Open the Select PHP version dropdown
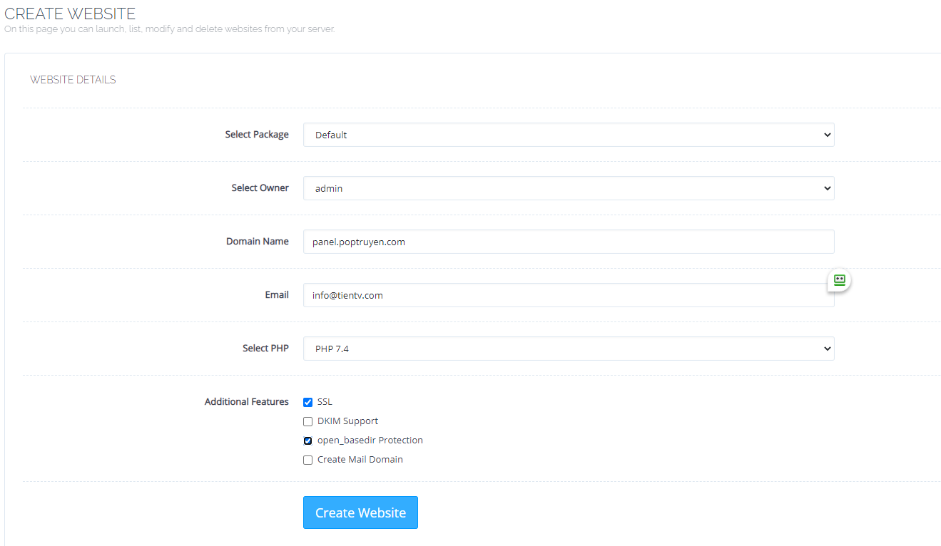 [568, 349]
